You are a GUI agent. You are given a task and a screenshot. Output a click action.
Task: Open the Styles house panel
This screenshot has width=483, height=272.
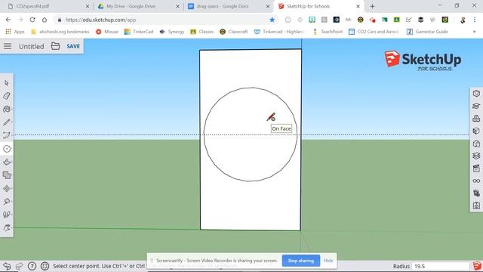(x=476, y=144)
